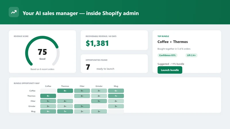Click the Filter column header in map

82,86
